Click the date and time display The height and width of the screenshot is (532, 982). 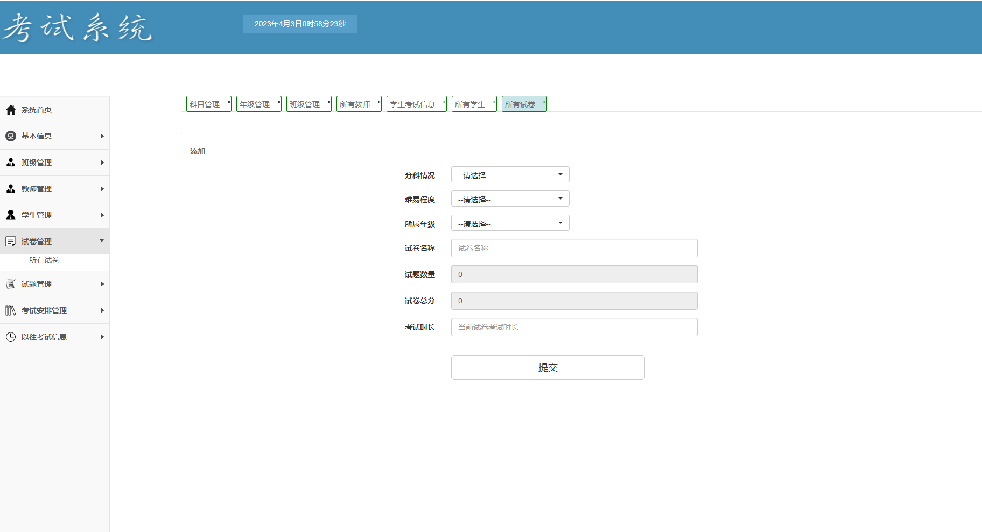coord(300,24)
